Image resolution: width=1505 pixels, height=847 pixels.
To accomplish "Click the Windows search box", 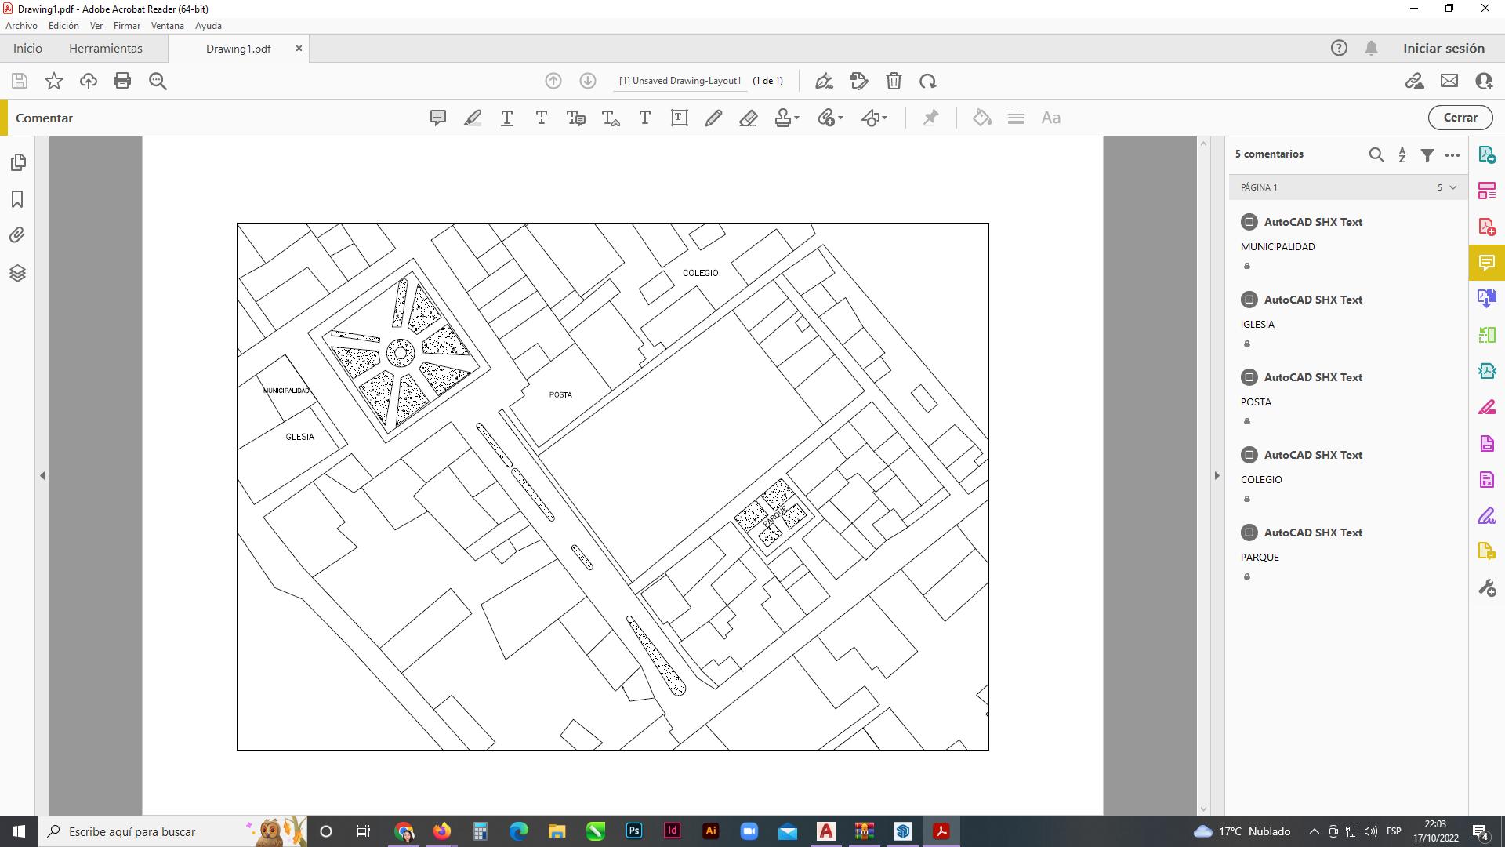I will [x=149, y=831].
